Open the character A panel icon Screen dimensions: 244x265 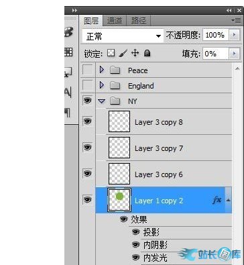(x=68, y=92)
